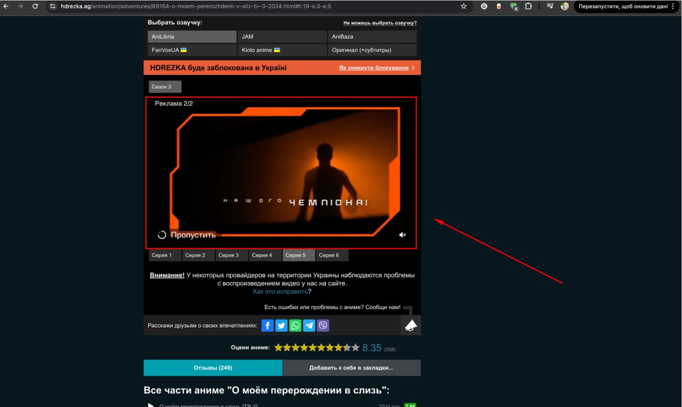
Task: Click the Viber share icon
Action: point(323,325)
